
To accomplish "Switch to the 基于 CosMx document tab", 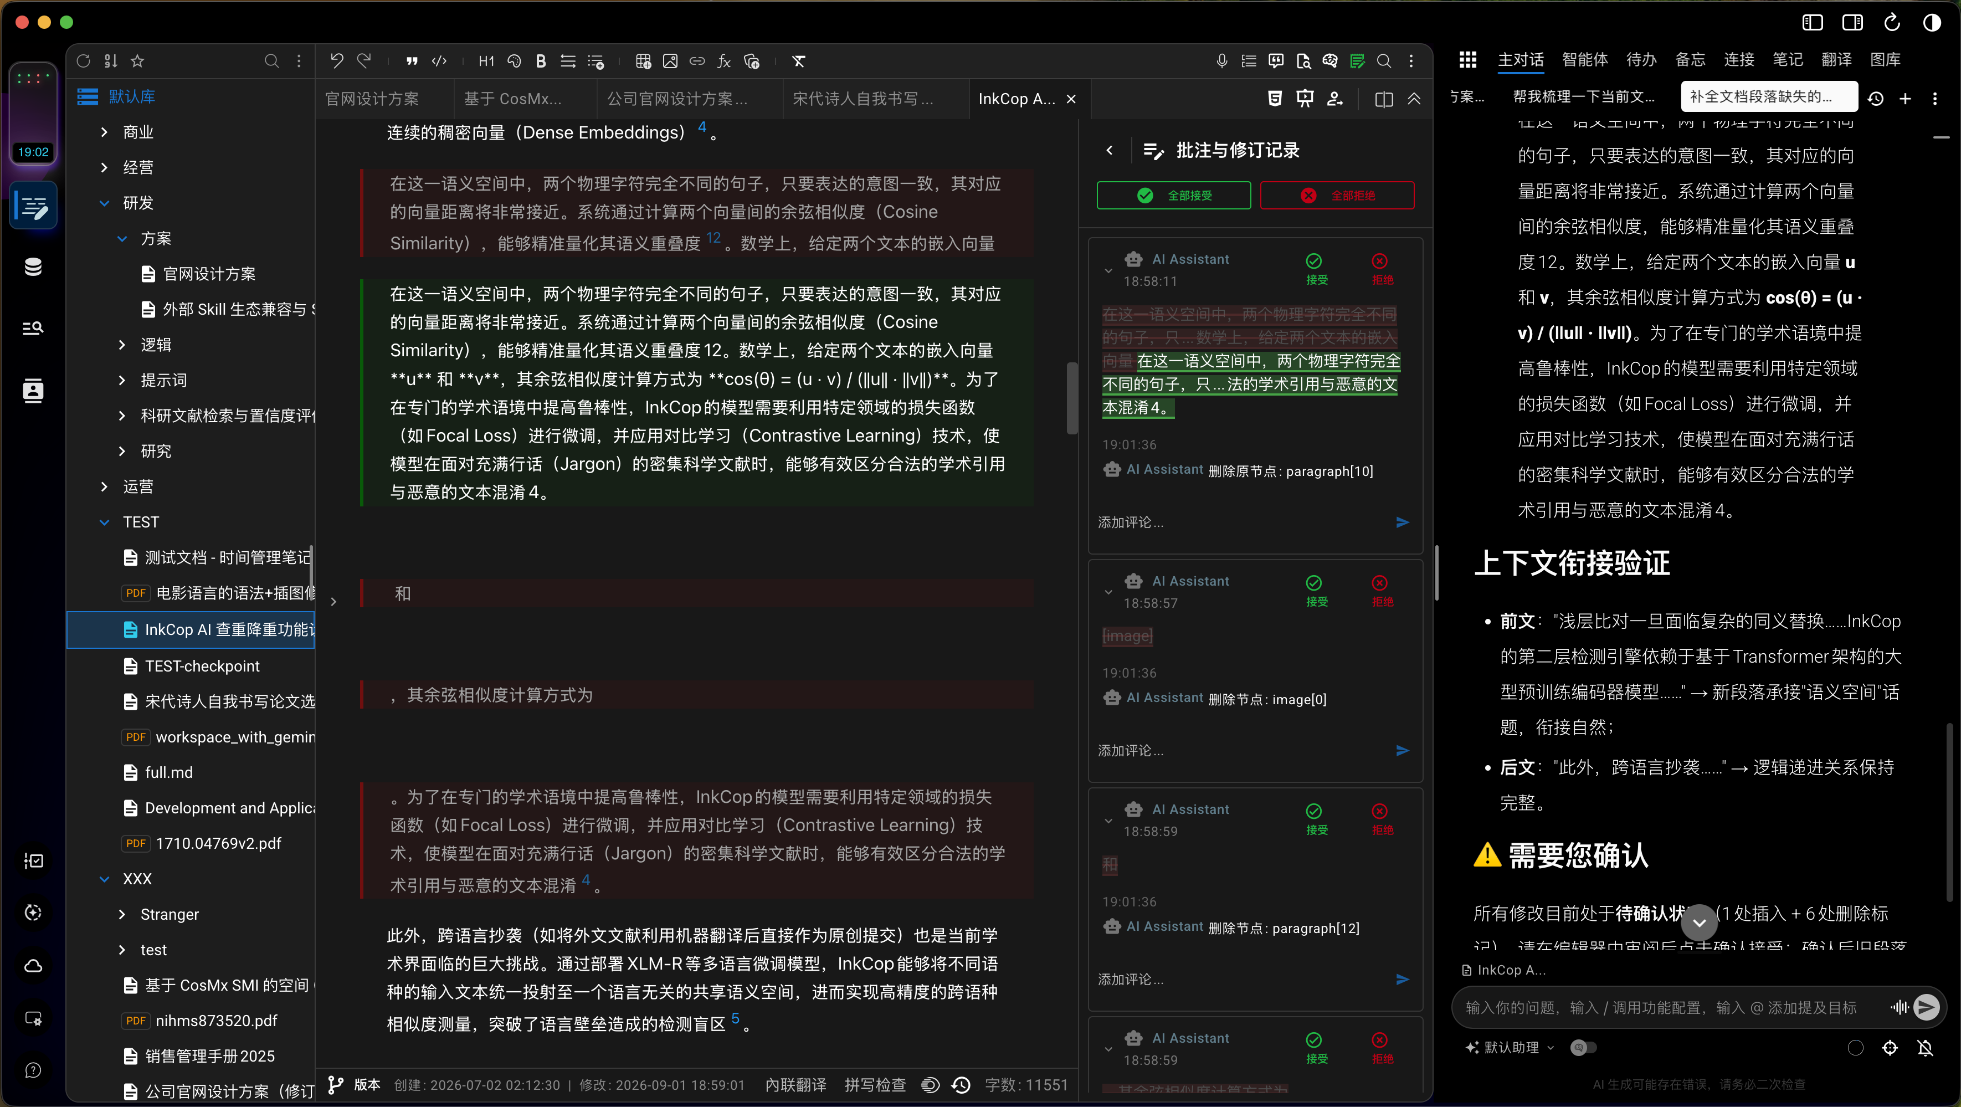I will click(x=525, y=99).
